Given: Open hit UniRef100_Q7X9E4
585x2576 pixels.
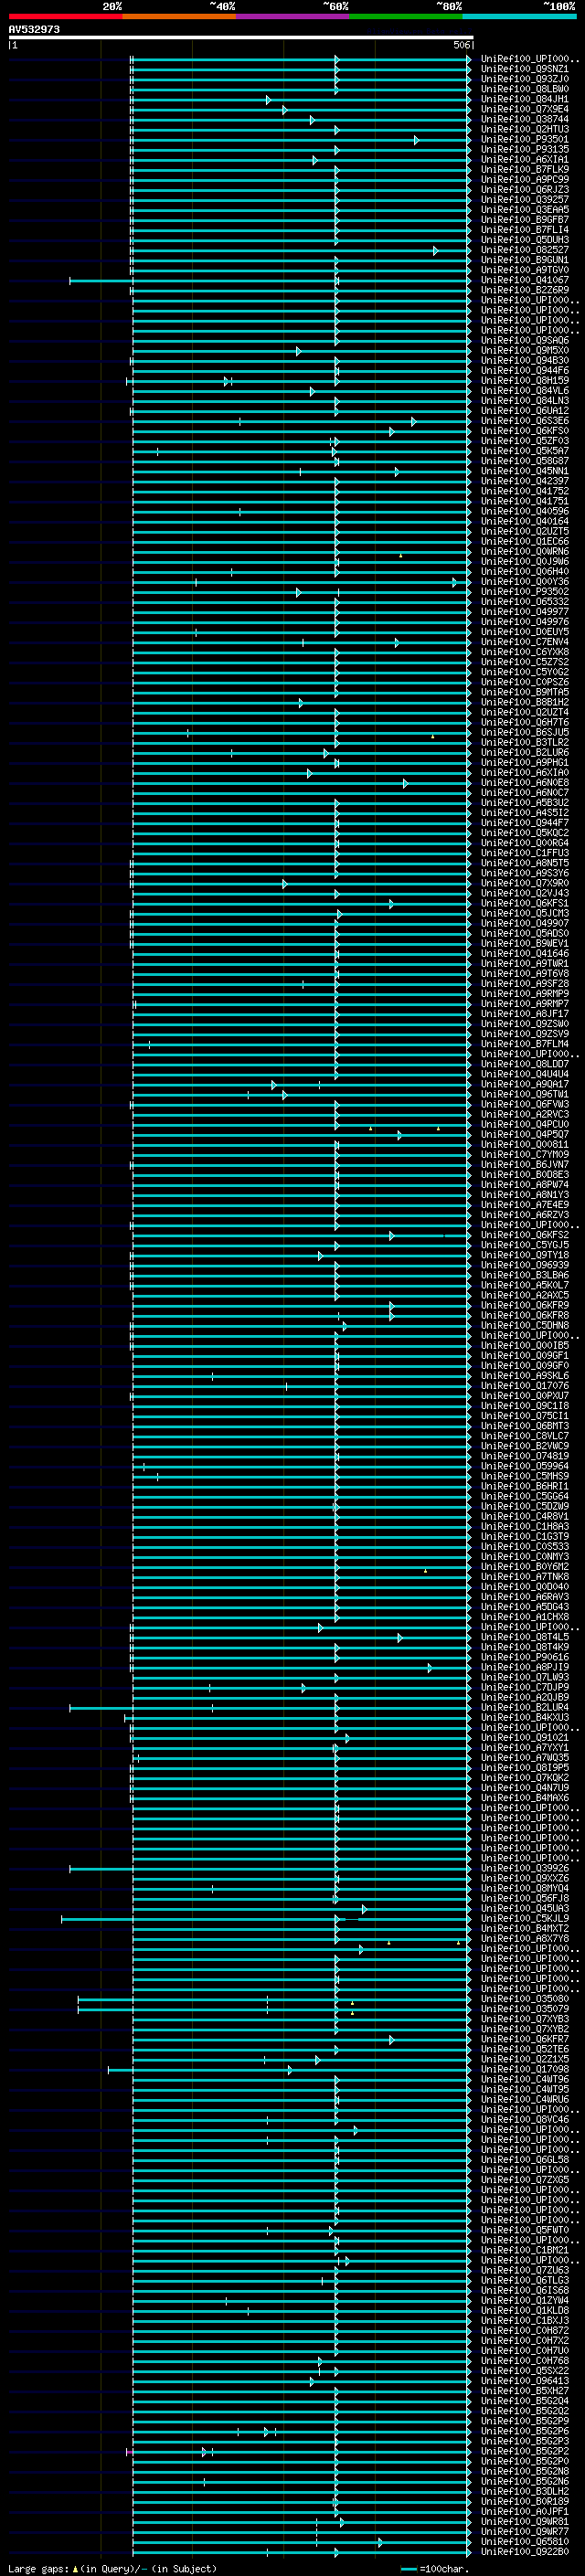Looking at the screenshot, I should pos(525,109).
